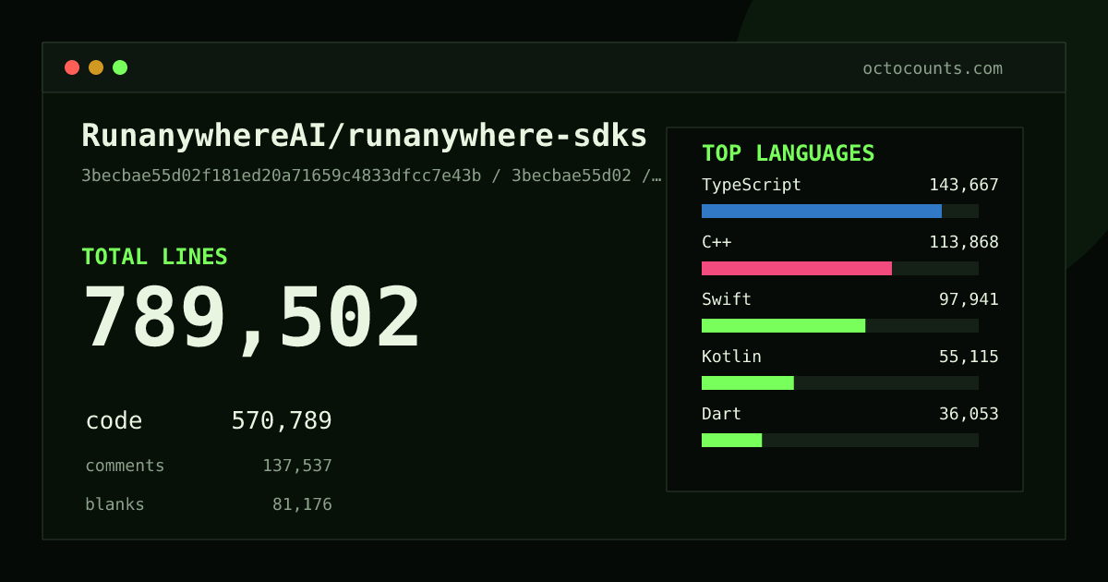Screen dimensions: 1108x582
Task: Click the C++ language label
Action: tap(717, 242)
